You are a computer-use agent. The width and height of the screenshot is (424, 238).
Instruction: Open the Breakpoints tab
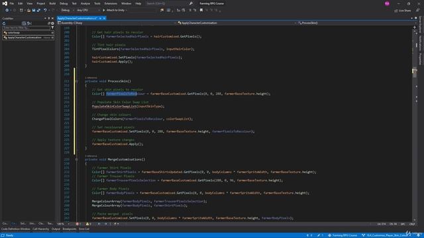coord(70,229)
